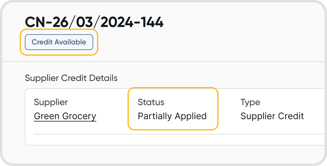Image resolution: width=327 pixels, height=166 pixels.
Task: Click the separator line under the header
Action: point(163,61)
